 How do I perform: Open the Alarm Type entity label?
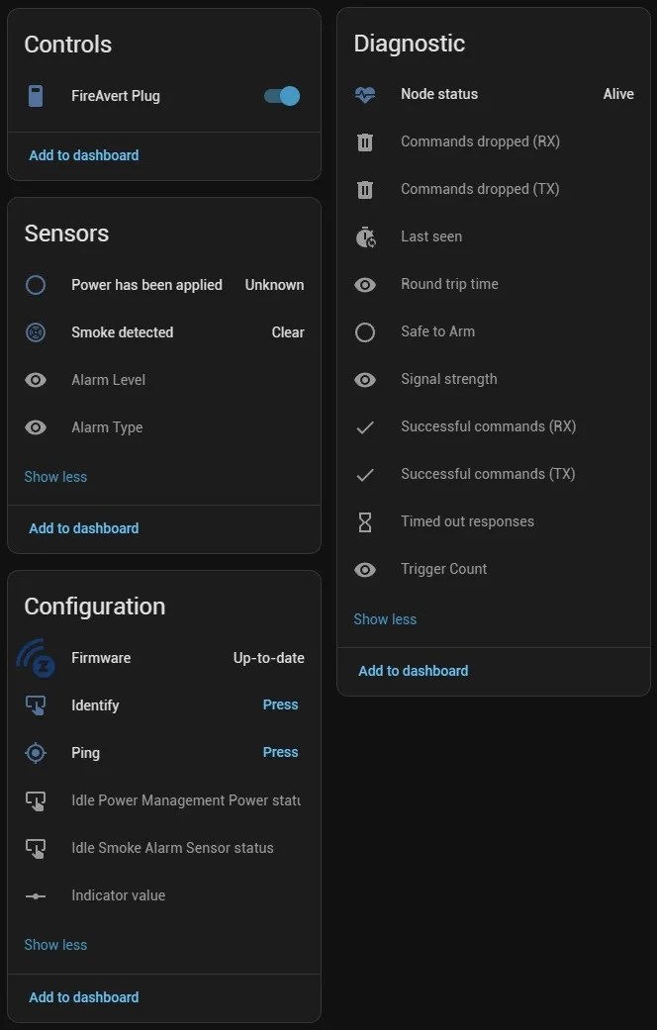click(107, 427)
